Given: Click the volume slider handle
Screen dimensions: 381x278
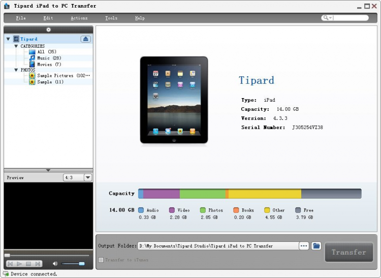Looking at the screenshot, I should 82,264.
